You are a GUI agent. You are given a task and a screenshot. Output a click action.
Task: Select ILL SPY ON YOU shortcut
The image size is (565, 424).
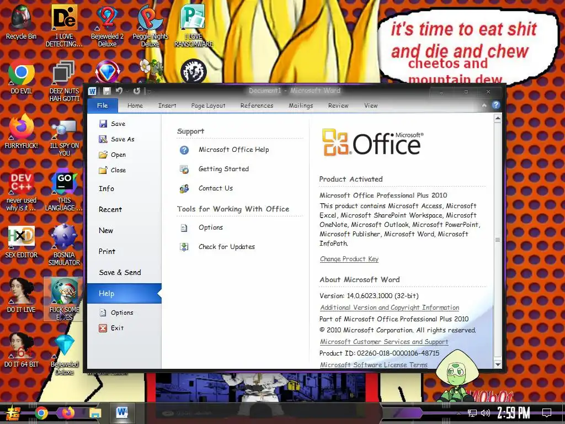[64, 137]
